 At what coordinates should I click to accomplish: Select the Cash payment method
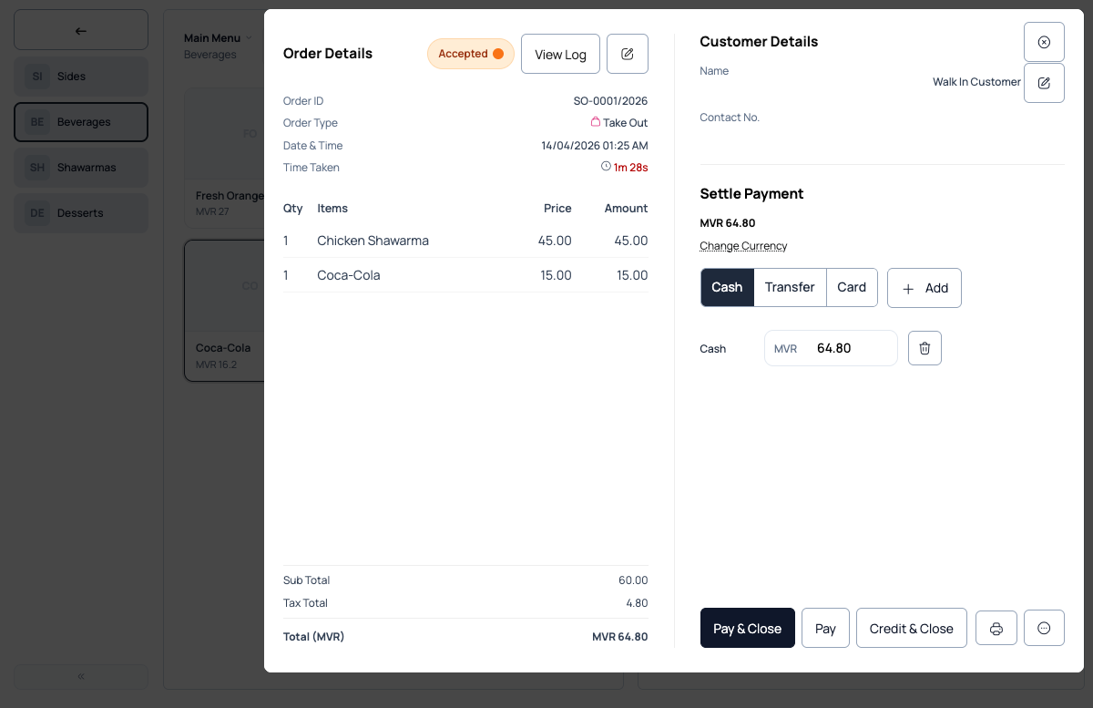(x=727, y=287)
